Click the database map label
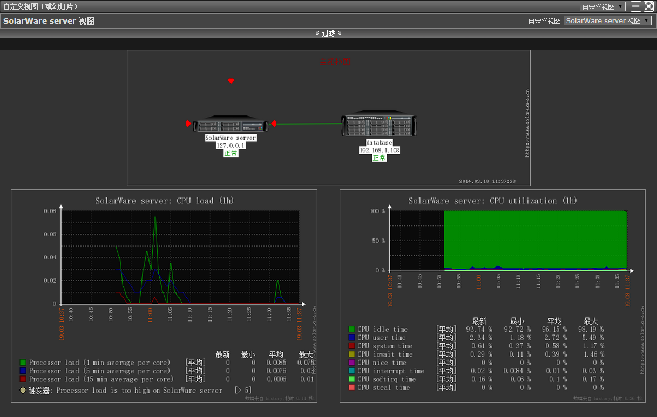 point(380,143)
